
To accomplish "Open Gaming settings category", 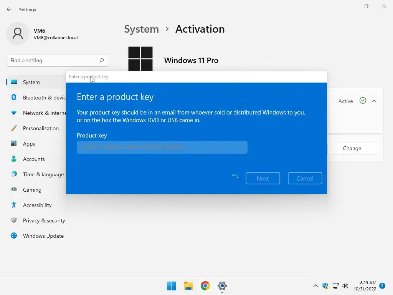I will coord(36,190).
